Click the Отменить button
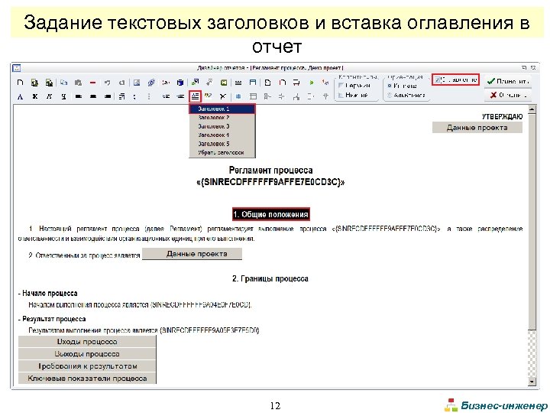The image size is (550, 413). coord(507,95)
